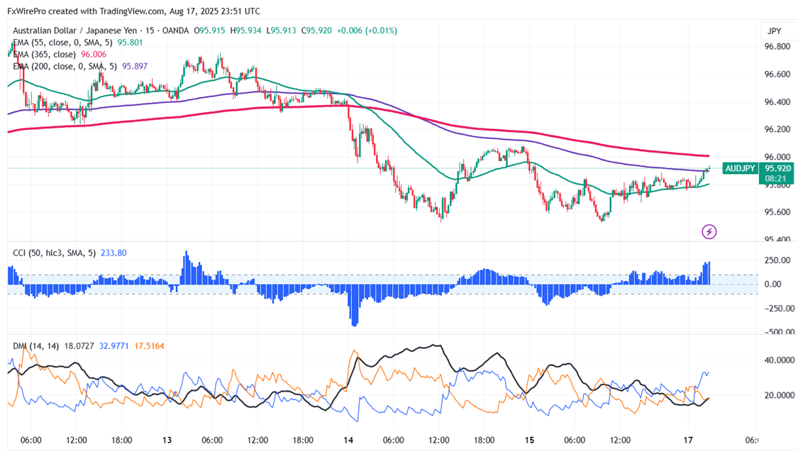Image resolution: width=798 pixels, height=452 pixels.
Task: Click the change value +0.006 (+0.01%)
Action: coord(367,31)
